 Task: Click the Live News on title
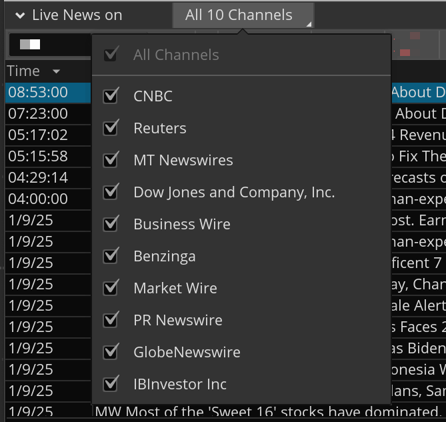pos(77,15)
